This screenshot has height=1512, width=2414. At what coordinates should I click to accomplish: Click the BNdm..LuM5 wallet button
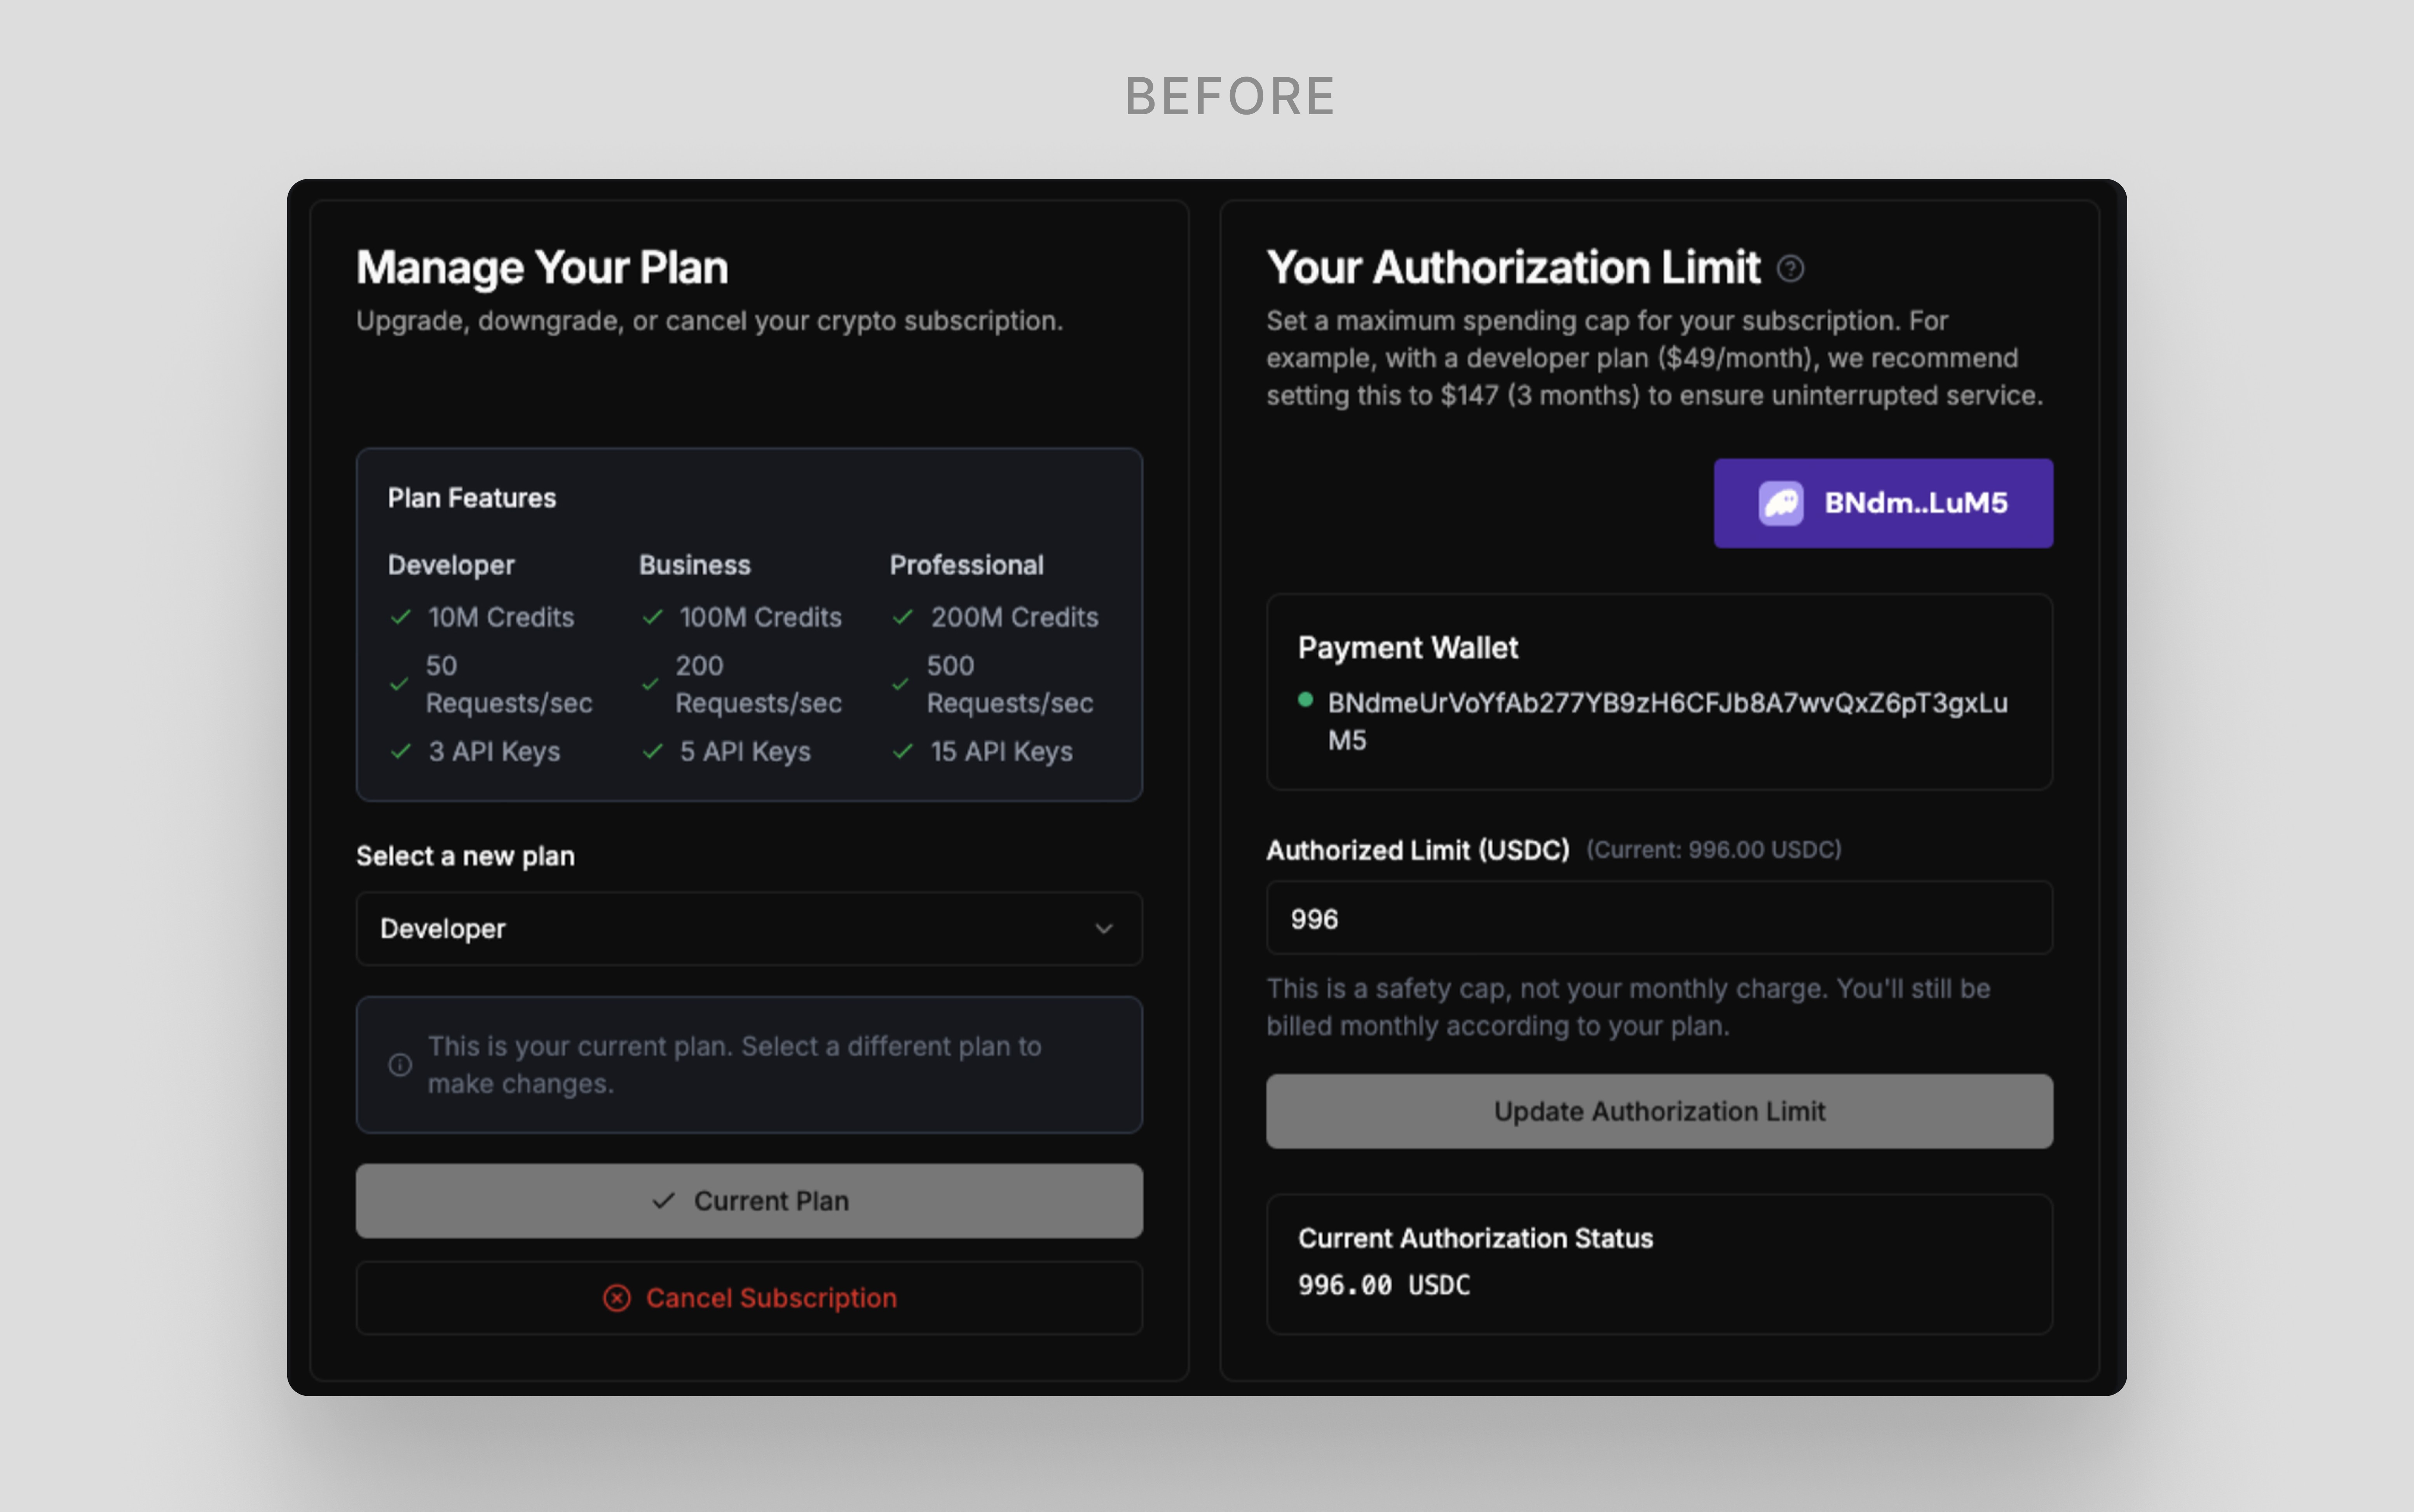point(1883,503)
